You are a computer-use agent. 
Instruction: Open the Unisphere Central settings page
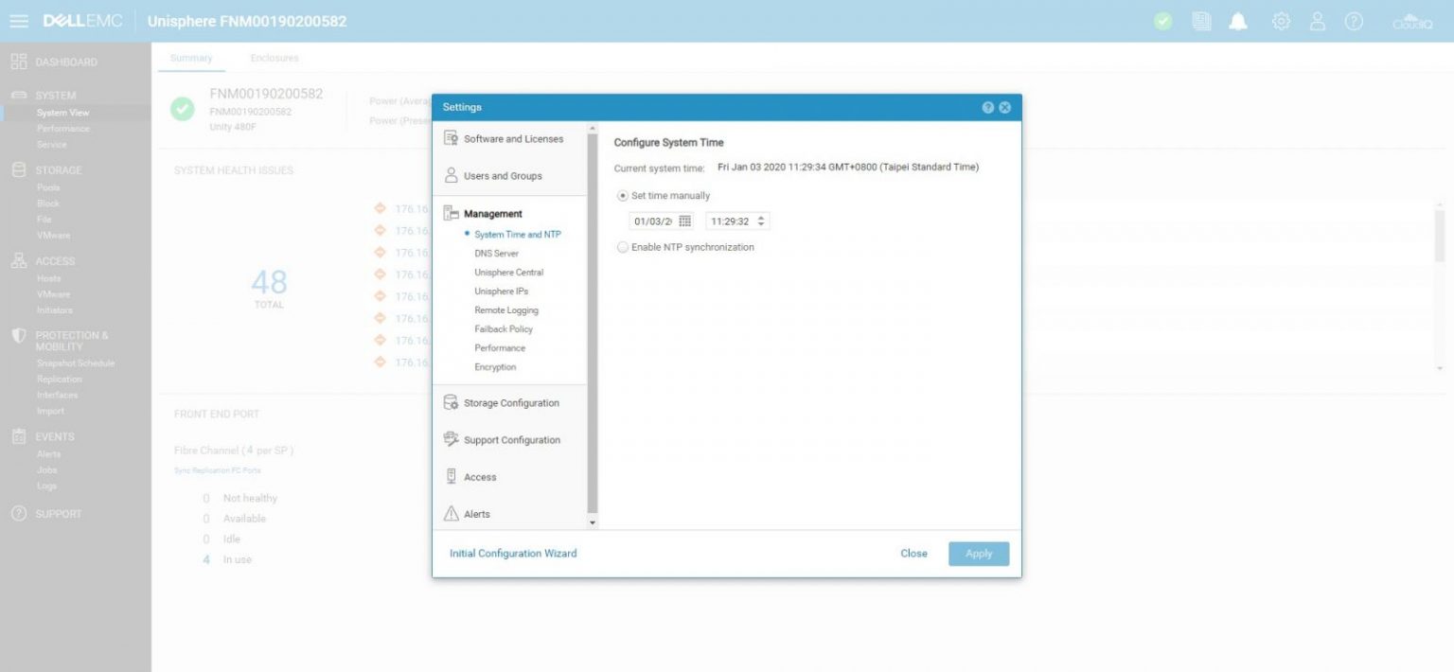tap(509, 273)
